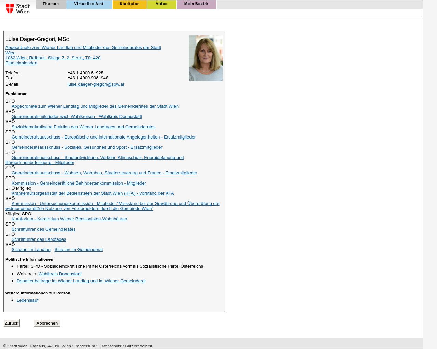437x349 pixels.
Task: Click weitere Informationen zur Person heading
Action: click(38, 293)
